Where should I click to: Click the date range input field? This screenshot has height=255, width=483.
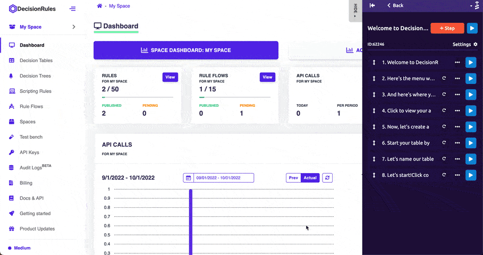pos(224,177)
